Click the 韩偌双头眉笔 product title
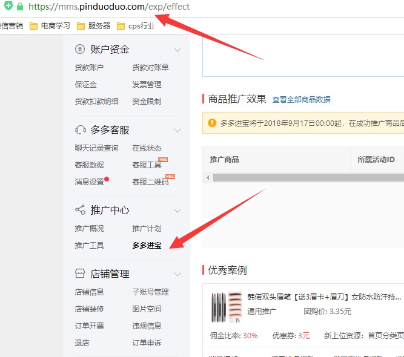The width and height of the screenshot is (404, 357). point(324,297)
